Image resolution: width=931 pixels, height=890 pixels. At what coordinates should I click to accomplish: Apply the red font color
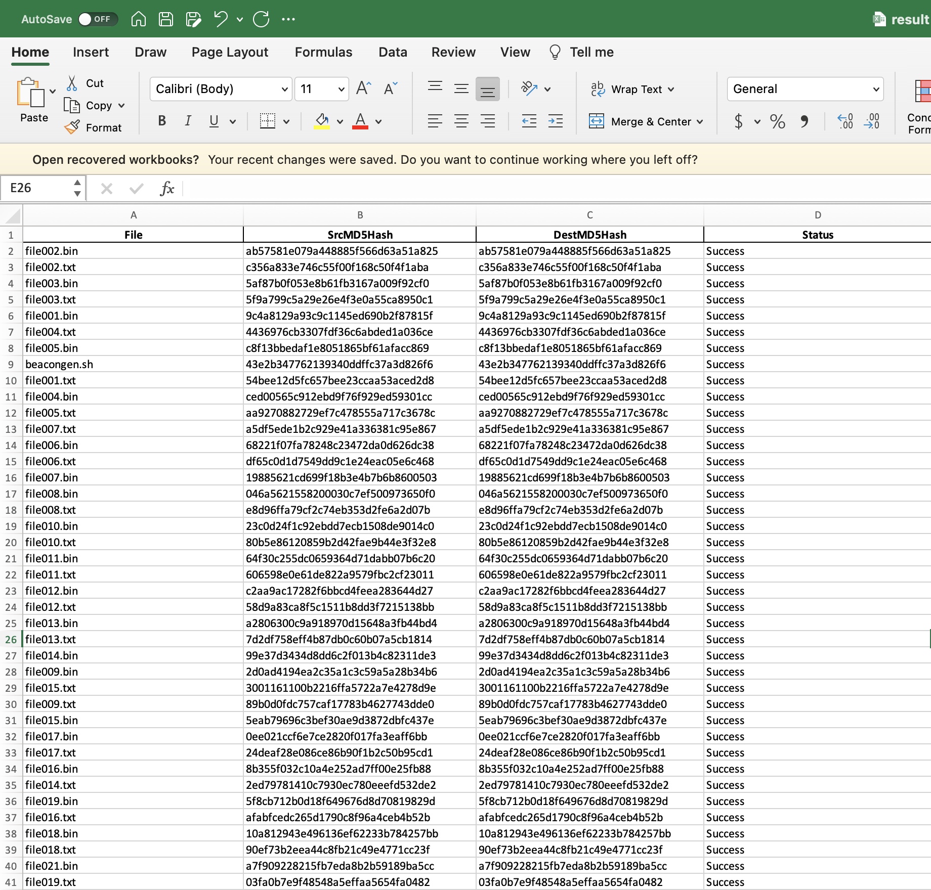tap(360, 121)
